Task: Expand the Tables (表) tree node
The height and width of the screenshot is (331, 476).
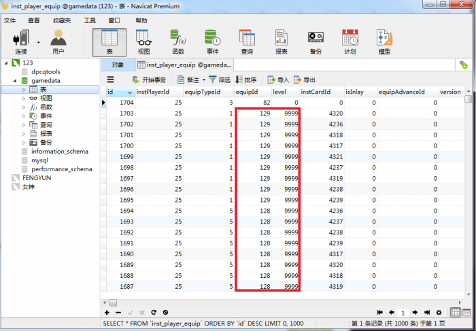Action: coord(24,90)
